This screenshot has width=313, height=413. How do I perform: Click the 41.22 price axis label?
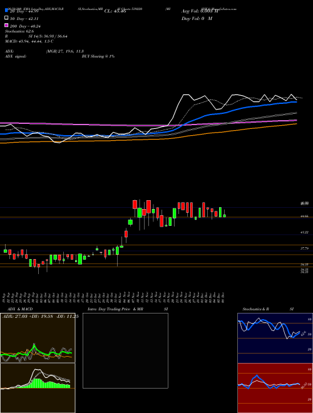coord(305,232)
